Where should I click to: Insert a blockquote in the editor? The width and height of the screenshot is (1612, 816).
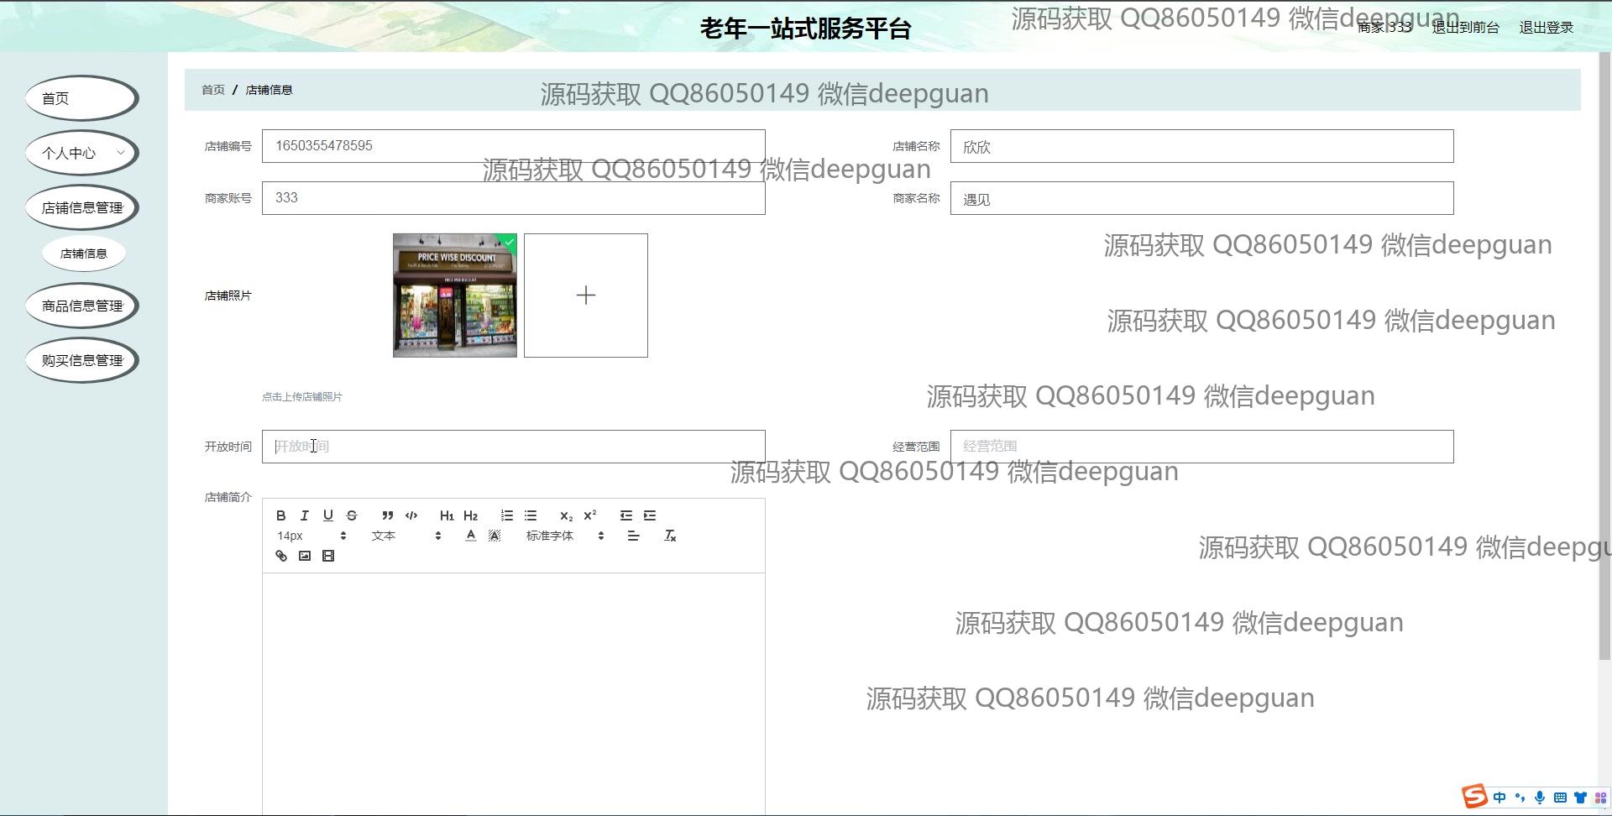click(387, 515)
